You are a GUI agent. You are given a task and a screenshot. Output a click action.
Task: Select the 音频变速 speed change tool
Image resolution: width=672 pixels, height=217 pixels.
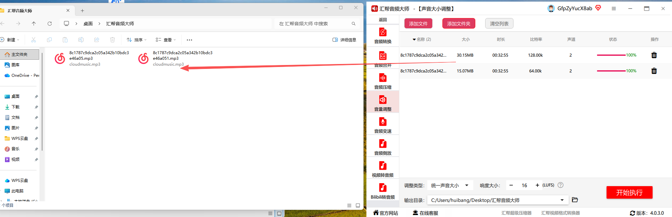(x=383, y=125)
